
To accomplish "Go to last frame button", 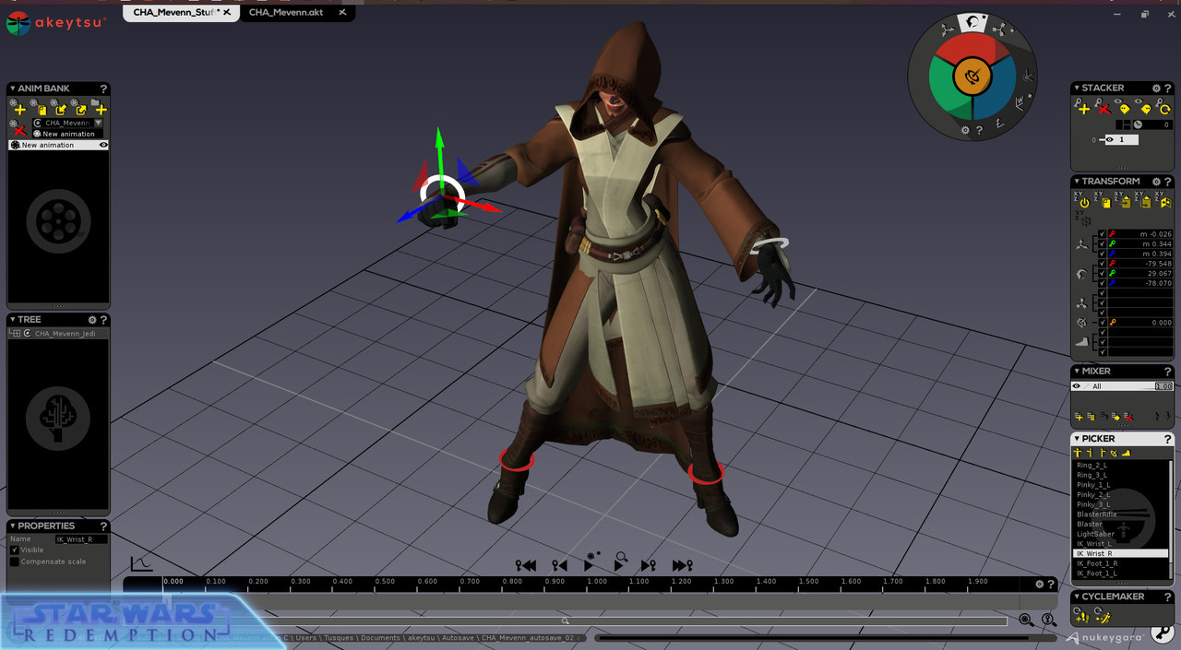I will 682,565.
